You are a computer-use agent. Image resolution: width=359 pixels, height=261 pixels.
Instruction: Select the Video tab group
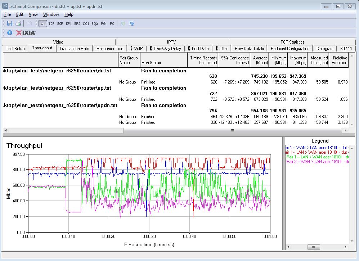58,42
